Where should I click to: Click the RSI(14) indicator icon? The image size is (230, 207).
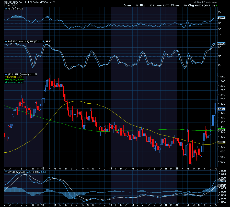tap(6, 9)
